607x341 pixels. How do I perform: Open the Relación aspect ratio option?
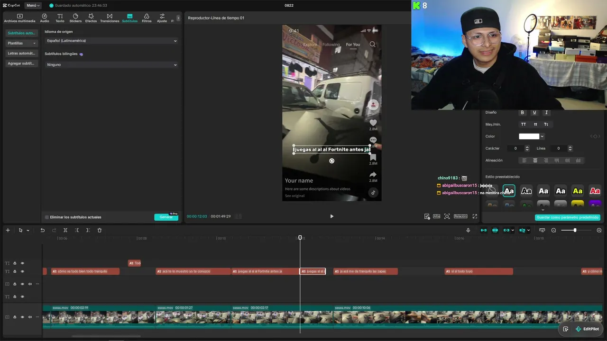coord(460,216)
